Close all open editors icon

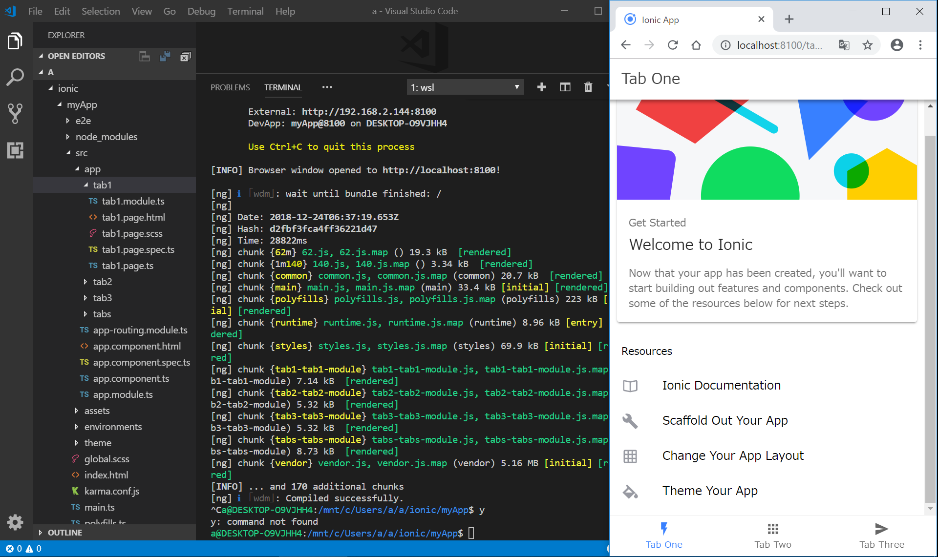(185, 57)
